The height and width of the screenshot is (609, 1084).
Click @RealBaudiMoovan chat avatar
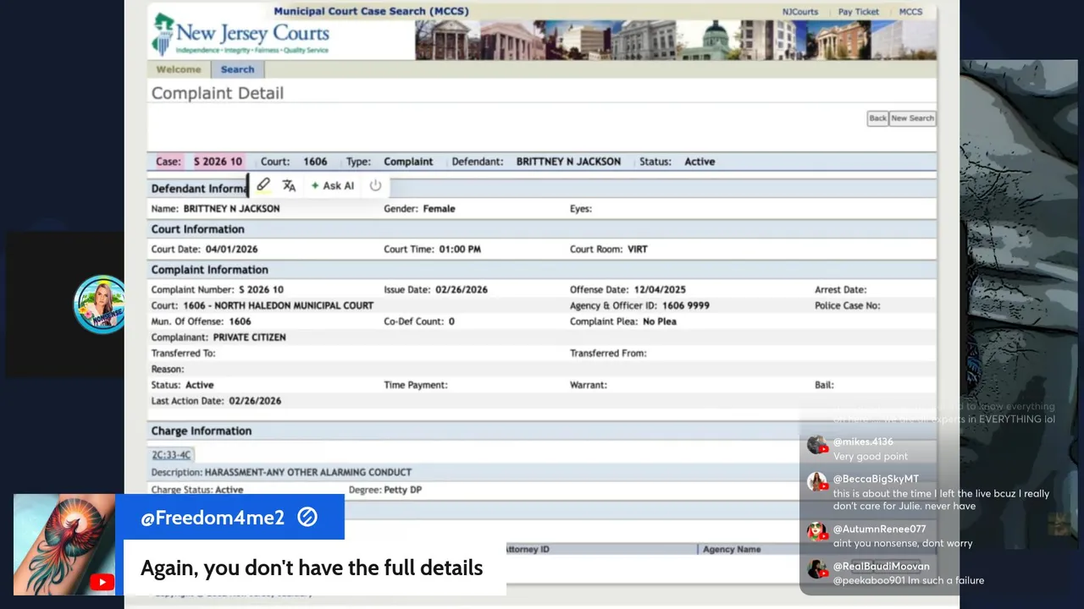tap(817, 569)
